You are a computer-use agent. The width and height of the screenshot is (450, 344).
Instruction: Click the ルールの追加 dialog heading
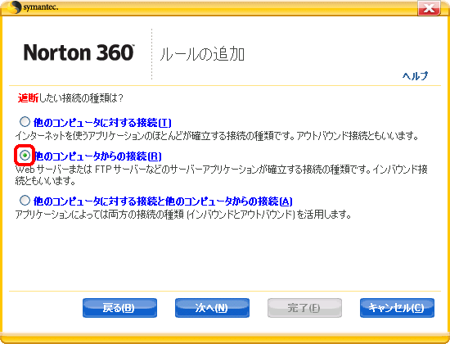[202, 54]
